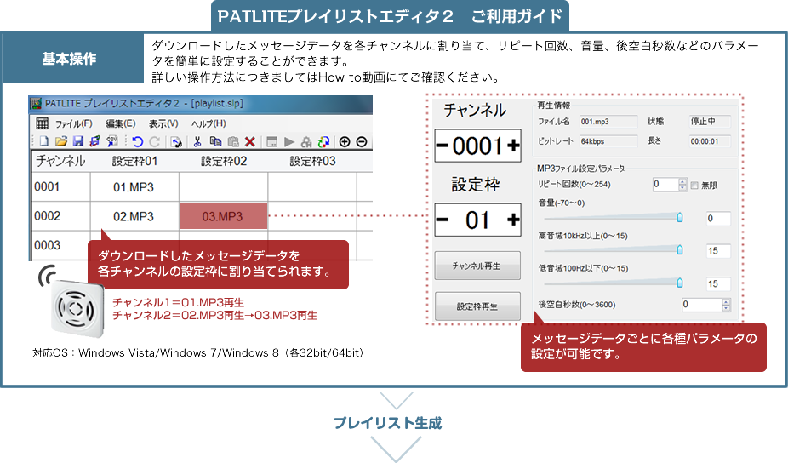This screenshot has height=463, width=788.
Task: Open the 編集(E) menu
Action: (121, 123)
